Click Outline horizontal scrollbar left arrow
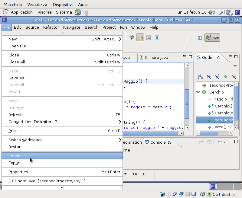This screenshot has height=198, width=242. coord(198,133)
